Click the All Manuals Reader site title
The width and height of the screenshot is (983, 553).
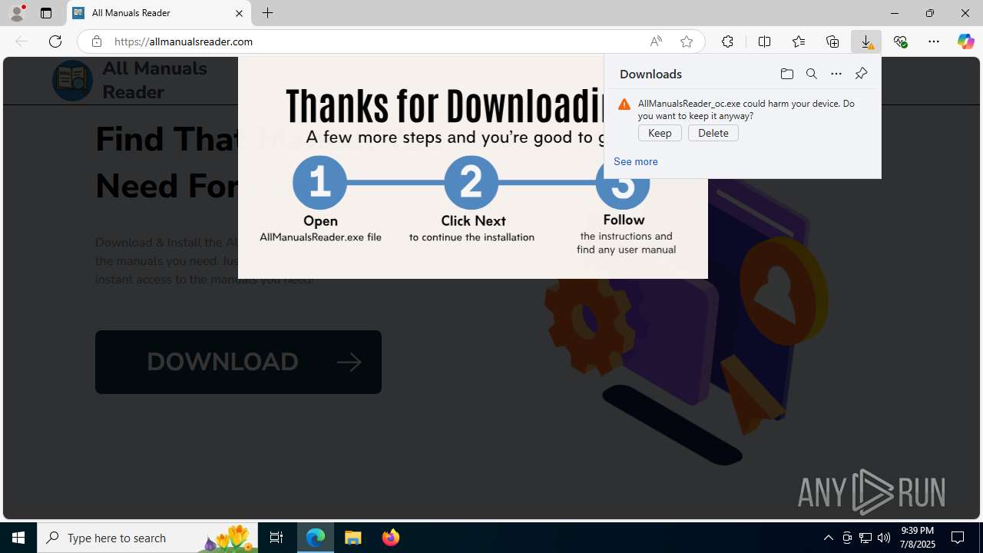(154, 80)
